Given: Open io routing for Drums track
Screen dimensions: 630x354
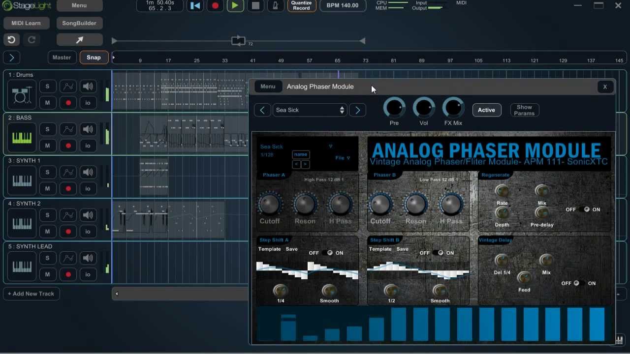Looking at the screenshot, I should click(88, 103).
